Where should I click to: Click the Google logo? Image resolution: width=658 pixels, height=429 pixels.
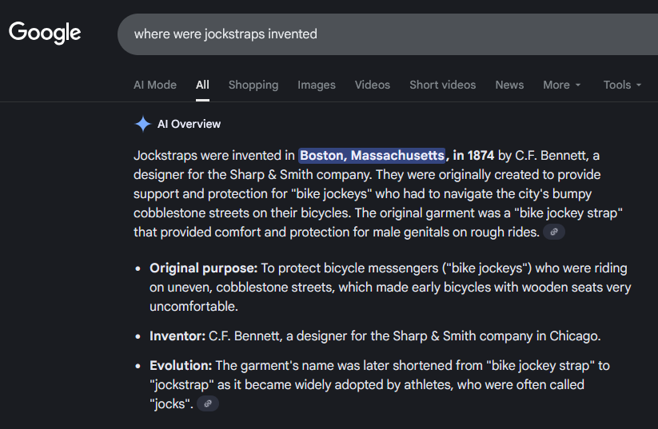coord(45,33)
